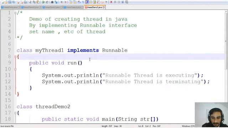Redo the edit via the toolbar

tap(47, 2)
